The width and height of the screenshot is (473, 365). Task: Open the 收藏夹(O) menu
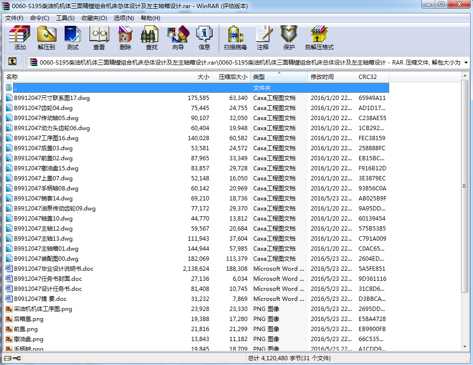[94, 18]
